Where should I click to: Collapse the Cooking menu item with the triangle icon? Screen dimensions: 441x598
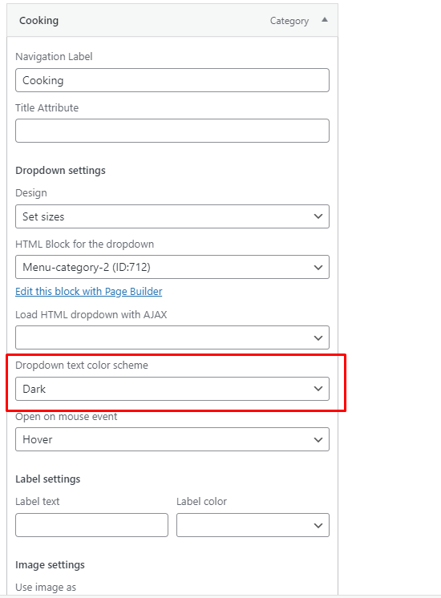tap(325, 20)
